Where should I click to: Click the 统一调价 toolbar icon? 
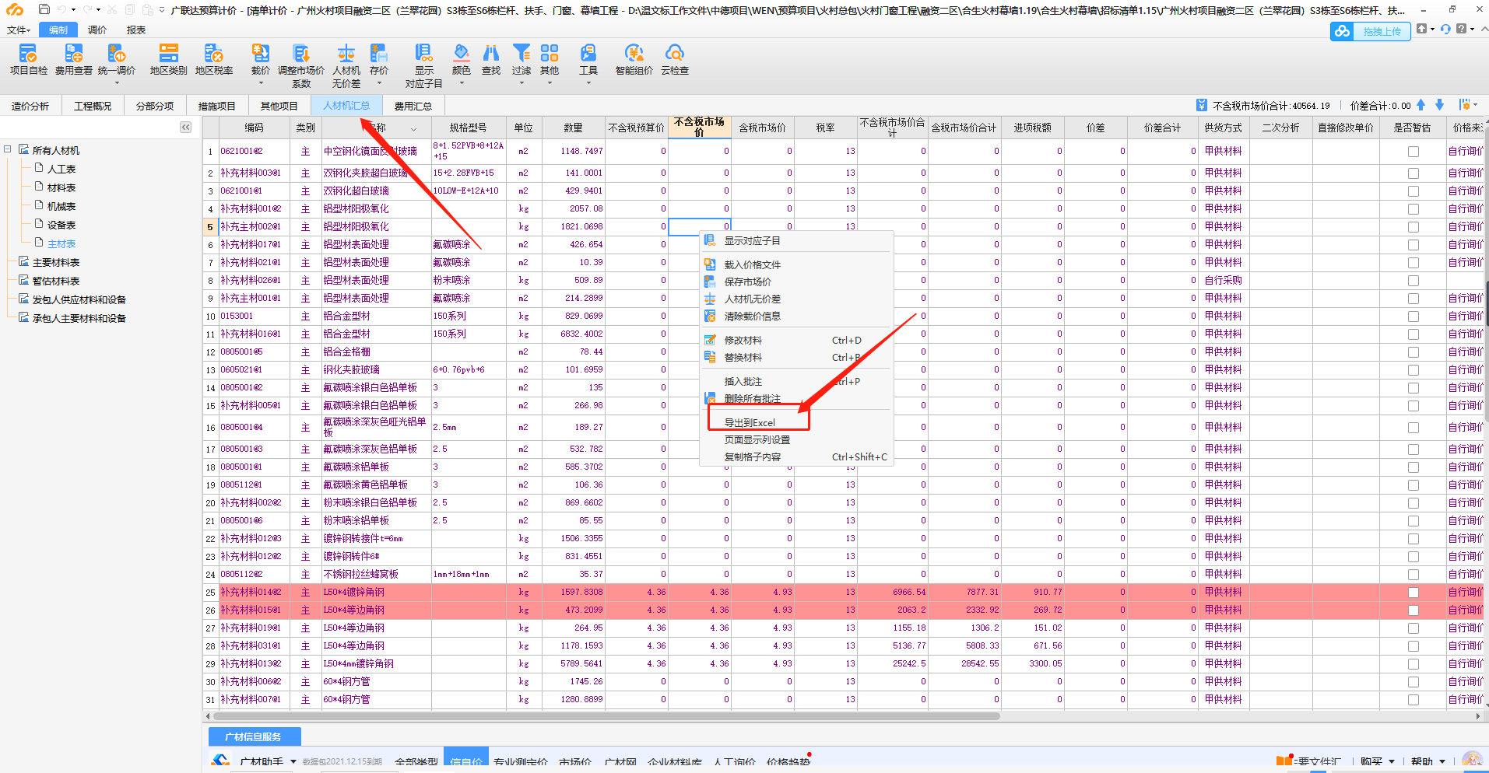coord(117,53)
